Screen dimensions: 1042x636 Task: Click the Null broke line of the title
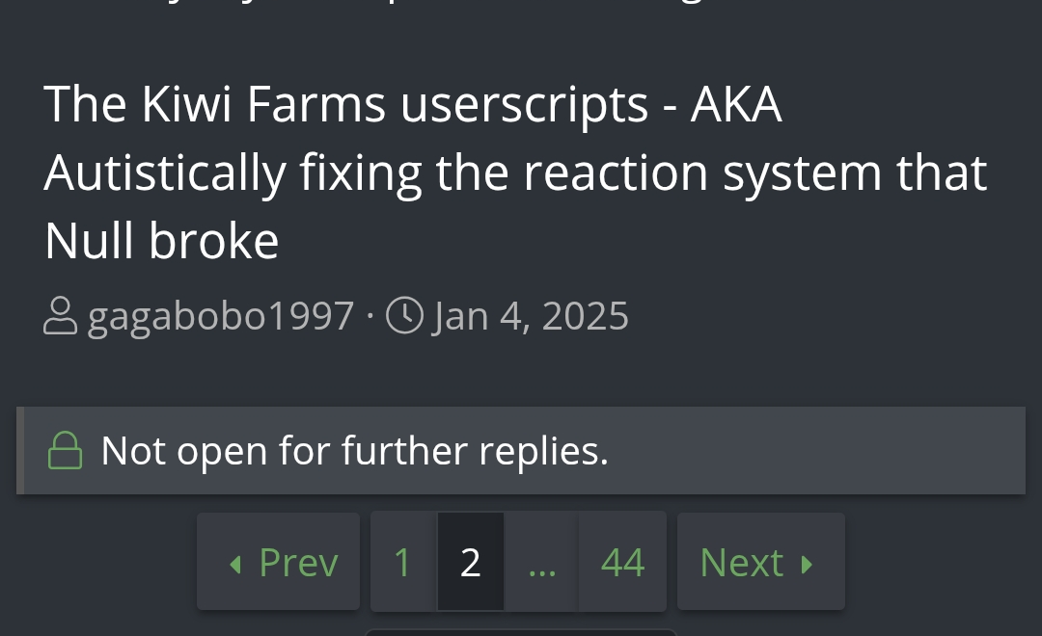161,240
